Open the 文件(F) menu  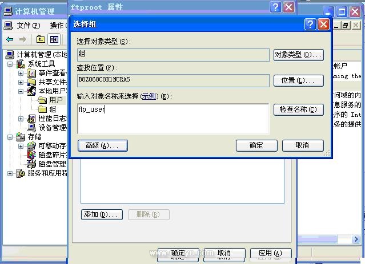[27, 26]
